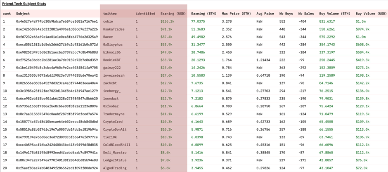Sort by the rank column header

(x=7, y=14)
